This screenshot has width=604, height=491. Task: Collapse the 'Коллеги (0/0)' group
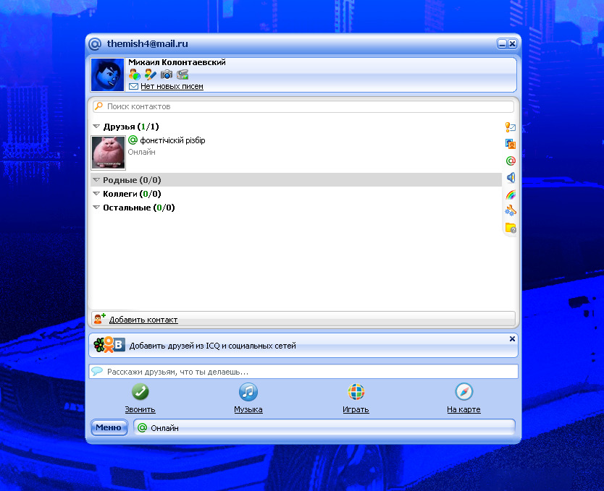click(x=96, y=194)
